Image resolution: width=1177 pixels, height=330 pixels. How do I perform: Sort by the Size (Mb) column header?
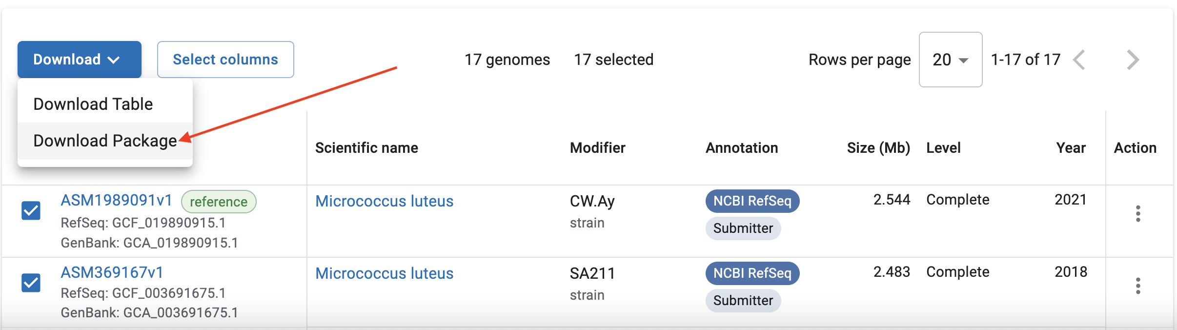pyautogui.click(x=878, y=148)
